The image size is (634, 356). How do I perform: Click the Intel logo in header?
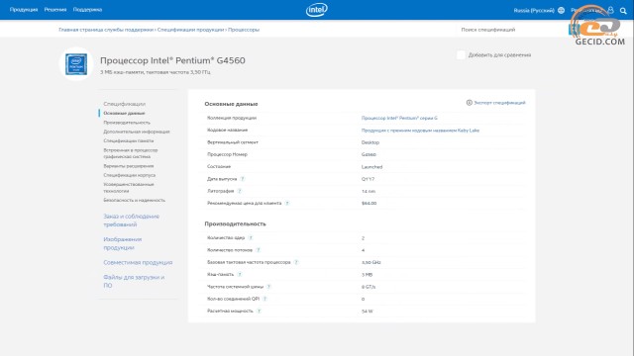coord(317,10)
